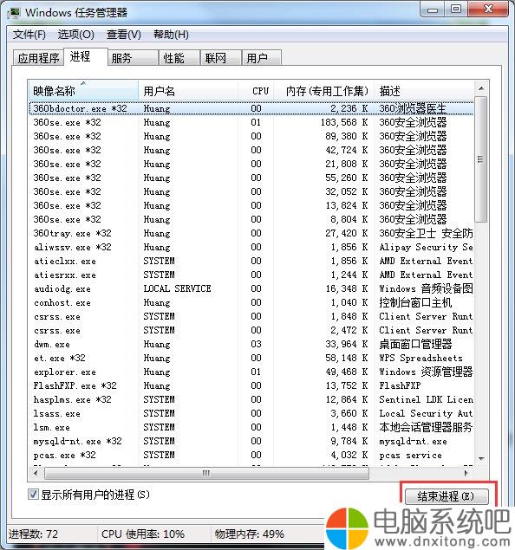Image resolution: width=515 pixels, height=550 pixels.
Task: Select the FlashFXP.exe process row
Action: pos(251,385)
